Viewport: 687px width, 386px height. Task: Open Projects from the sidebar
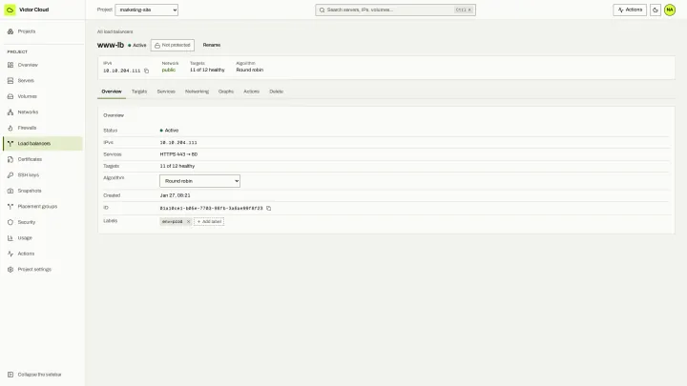pyautogui.click(x=43, y=31)
